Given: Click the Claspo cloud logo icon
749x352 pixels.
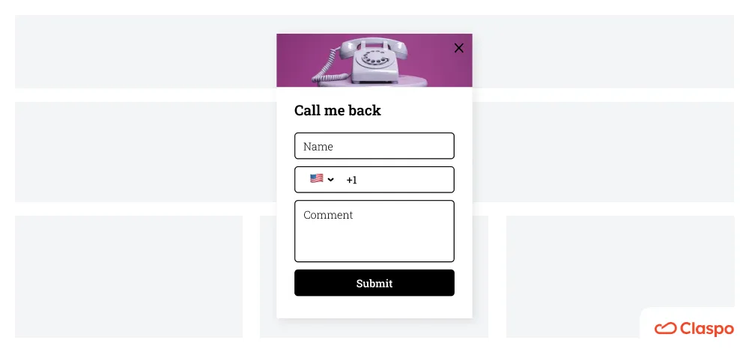Looking at the screenshot, I should pyautogui.click(x=665, y=329).
